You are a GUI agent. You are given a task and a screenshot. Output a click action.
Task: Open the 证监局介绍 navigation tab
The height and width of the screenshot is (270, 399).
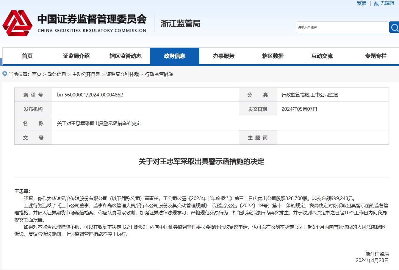[76, 56]
